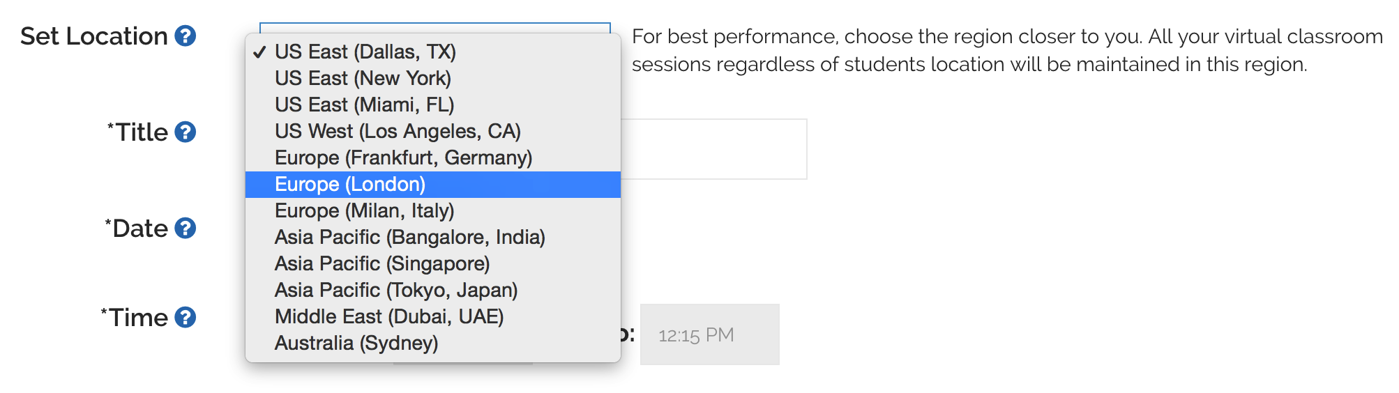Click the 12:15 PM end time field
Viewport: 1399px width, 393px height.
[710, 334]
